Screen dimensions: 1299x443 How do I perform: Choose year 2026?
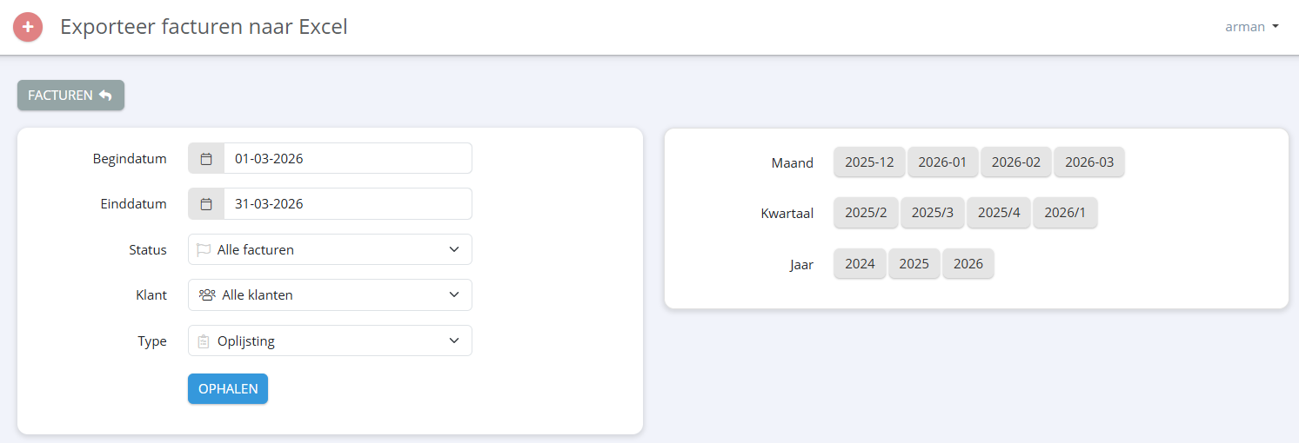tap(968, 264)
